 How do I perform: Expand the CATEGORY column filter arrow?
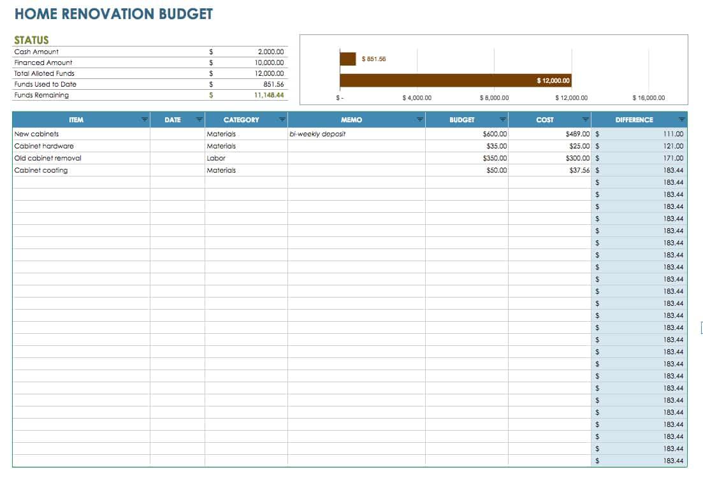coord(282,120)
